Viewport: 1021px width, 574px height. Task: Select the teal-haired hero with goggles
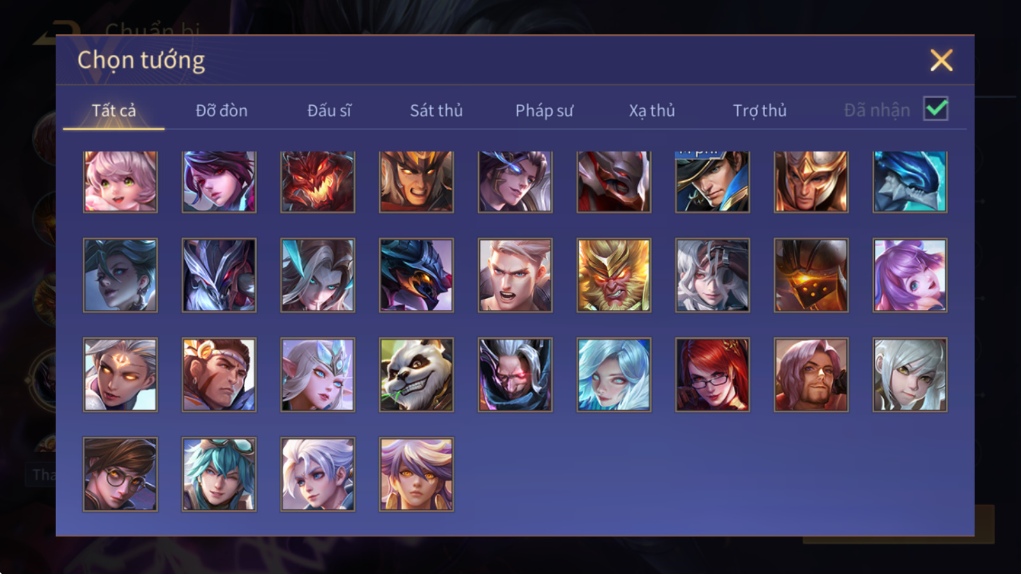219,475
